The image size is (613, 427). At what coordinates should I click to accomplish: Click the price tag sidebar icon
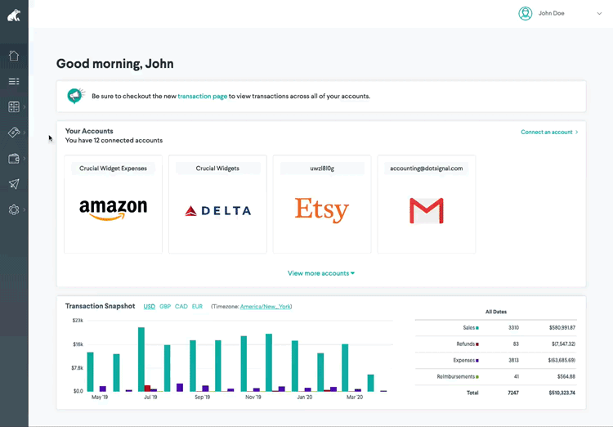[x=14, y=133]
